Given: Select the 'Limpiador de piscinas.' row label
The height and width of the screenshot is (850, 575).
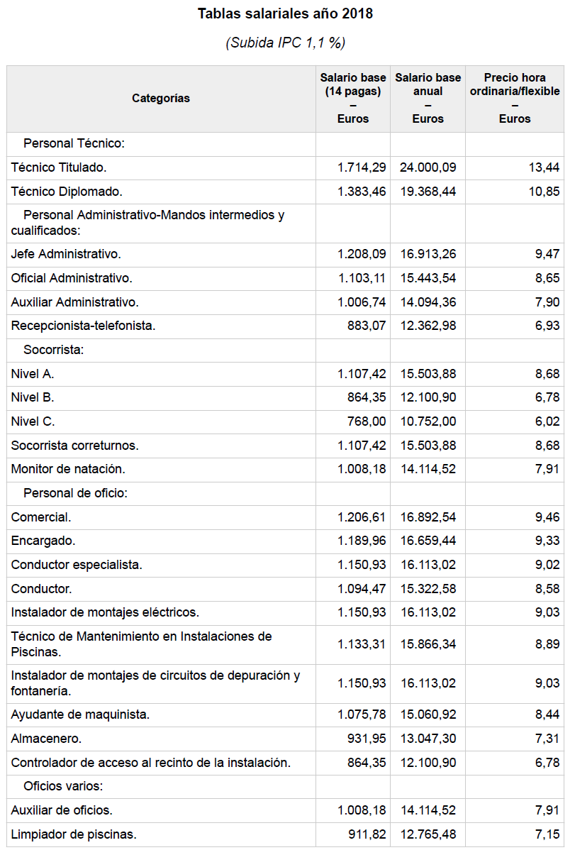Looking at the screenshot, I should coord(74,834).
